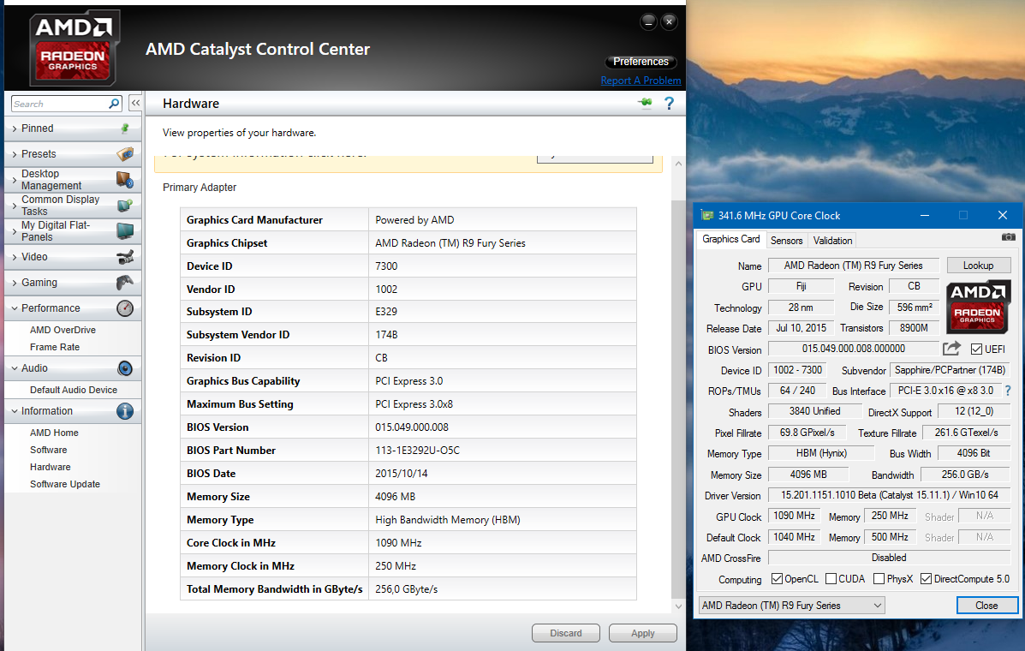Image resolution: width=1025 pixels, height=651 pixels.
Task: Click the green pin icon in Hardware header
Action: tap(645, 104)
